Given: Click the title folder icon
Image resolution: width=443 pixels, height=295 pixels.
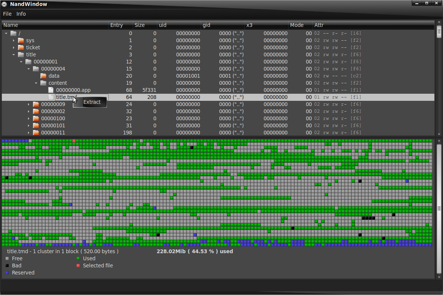Looking at the screenshot, I should (x=21, y=55).
